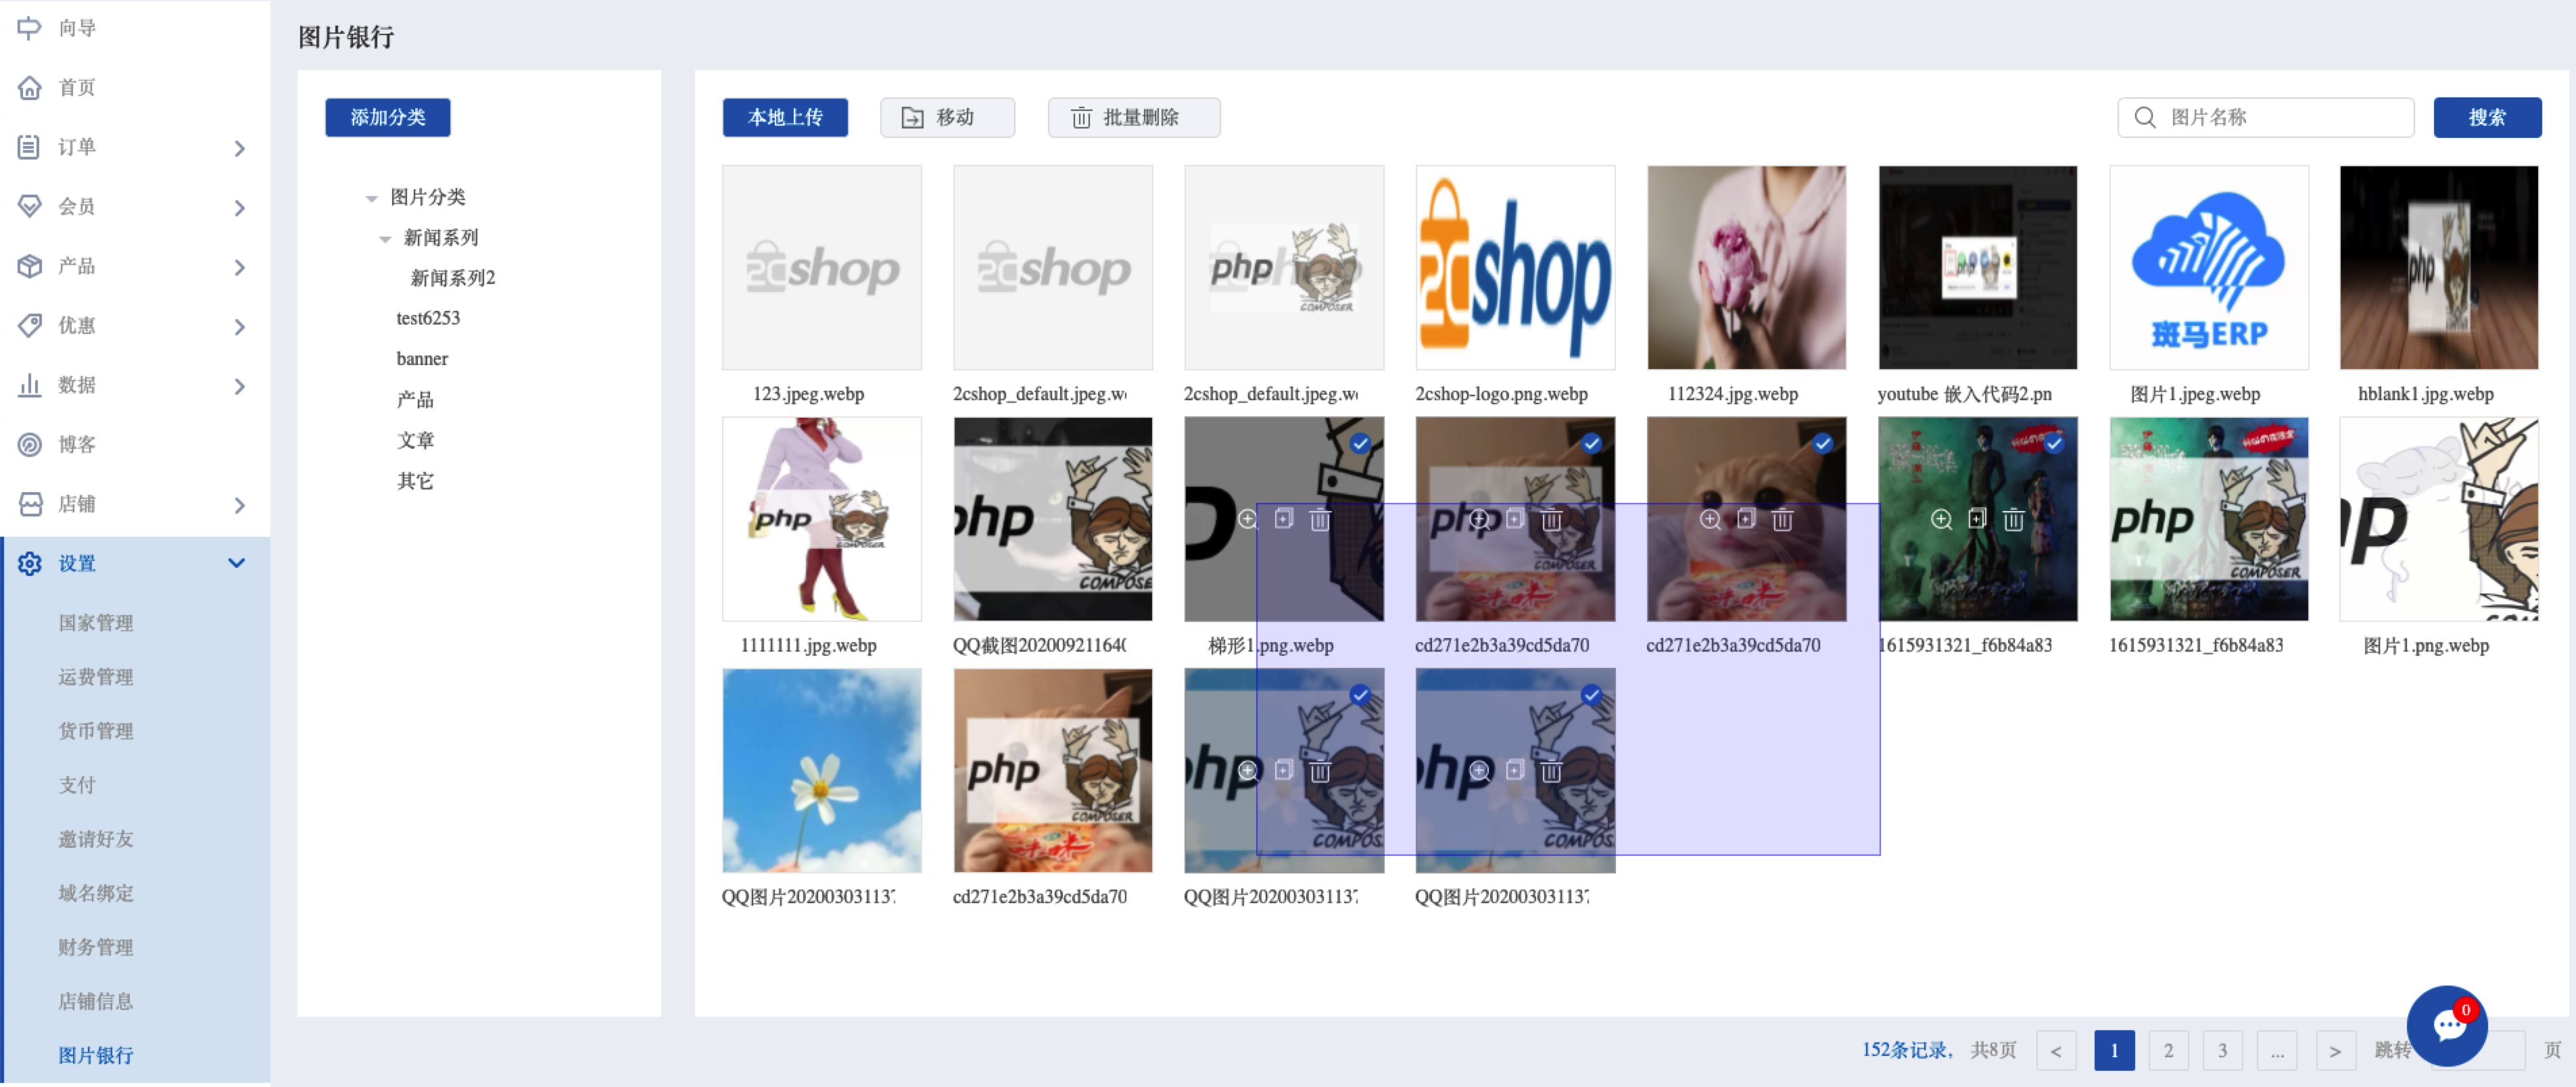Select the 2cshop-logo.png.webp thumbnail
The image size is (2576, 1087).
(1515, 267)
